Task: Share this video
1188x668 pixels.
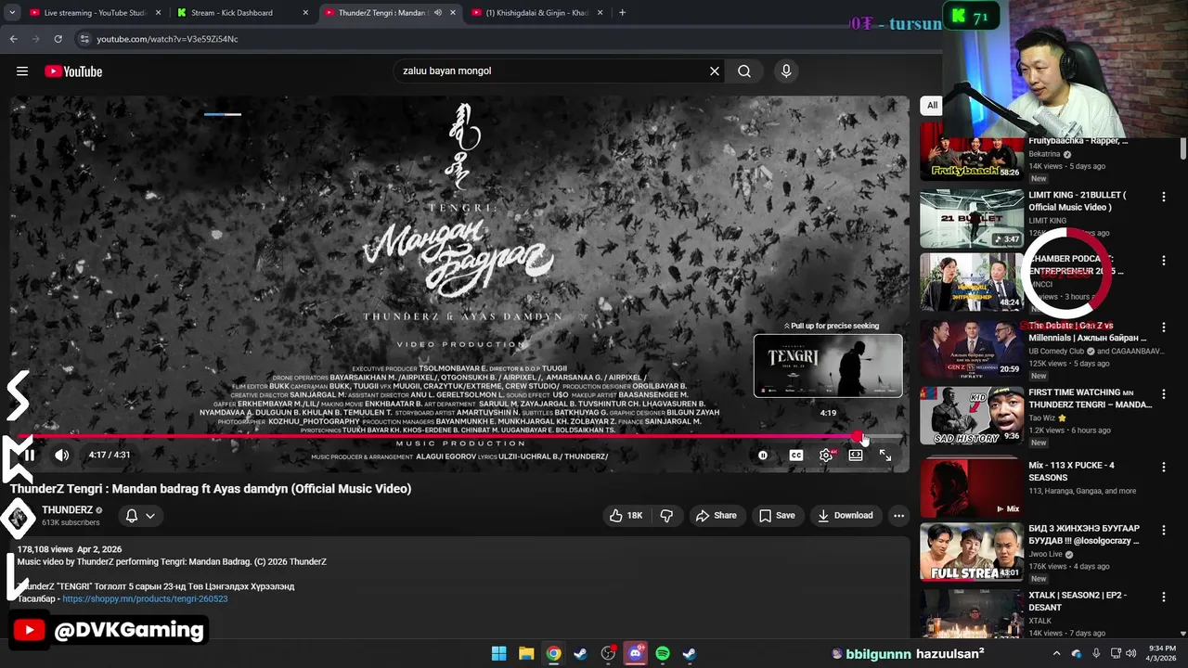Action: (716, 516)
